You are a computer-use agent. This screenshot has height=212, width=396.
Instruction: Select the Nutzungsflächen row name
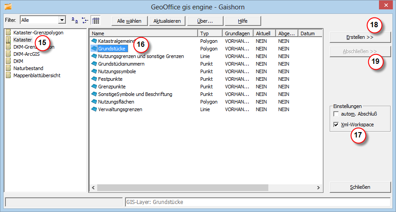click(x=116, y=102)
